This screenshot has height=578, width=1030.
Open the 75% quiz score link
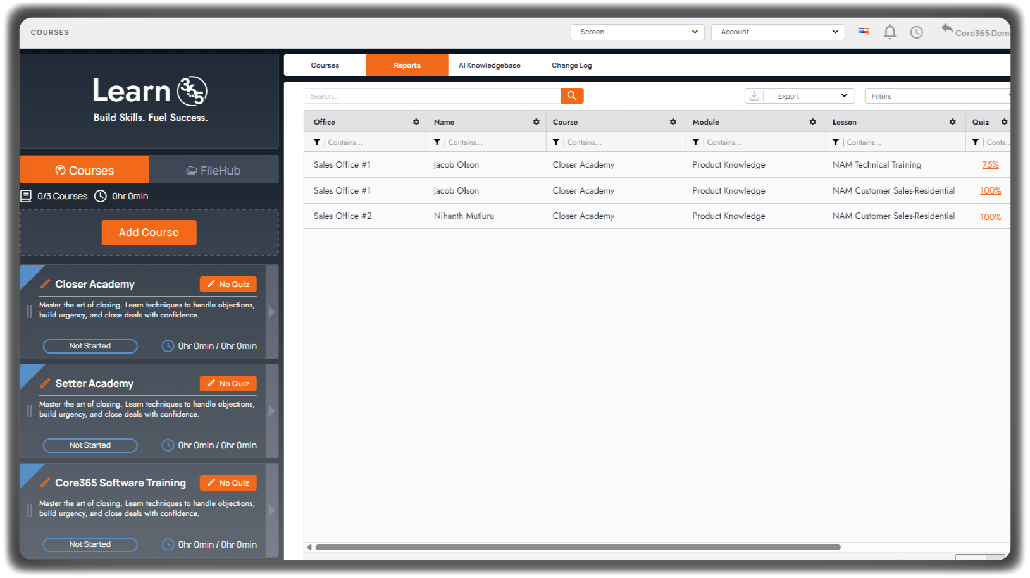pyautogui.click(x=990, y=165)
